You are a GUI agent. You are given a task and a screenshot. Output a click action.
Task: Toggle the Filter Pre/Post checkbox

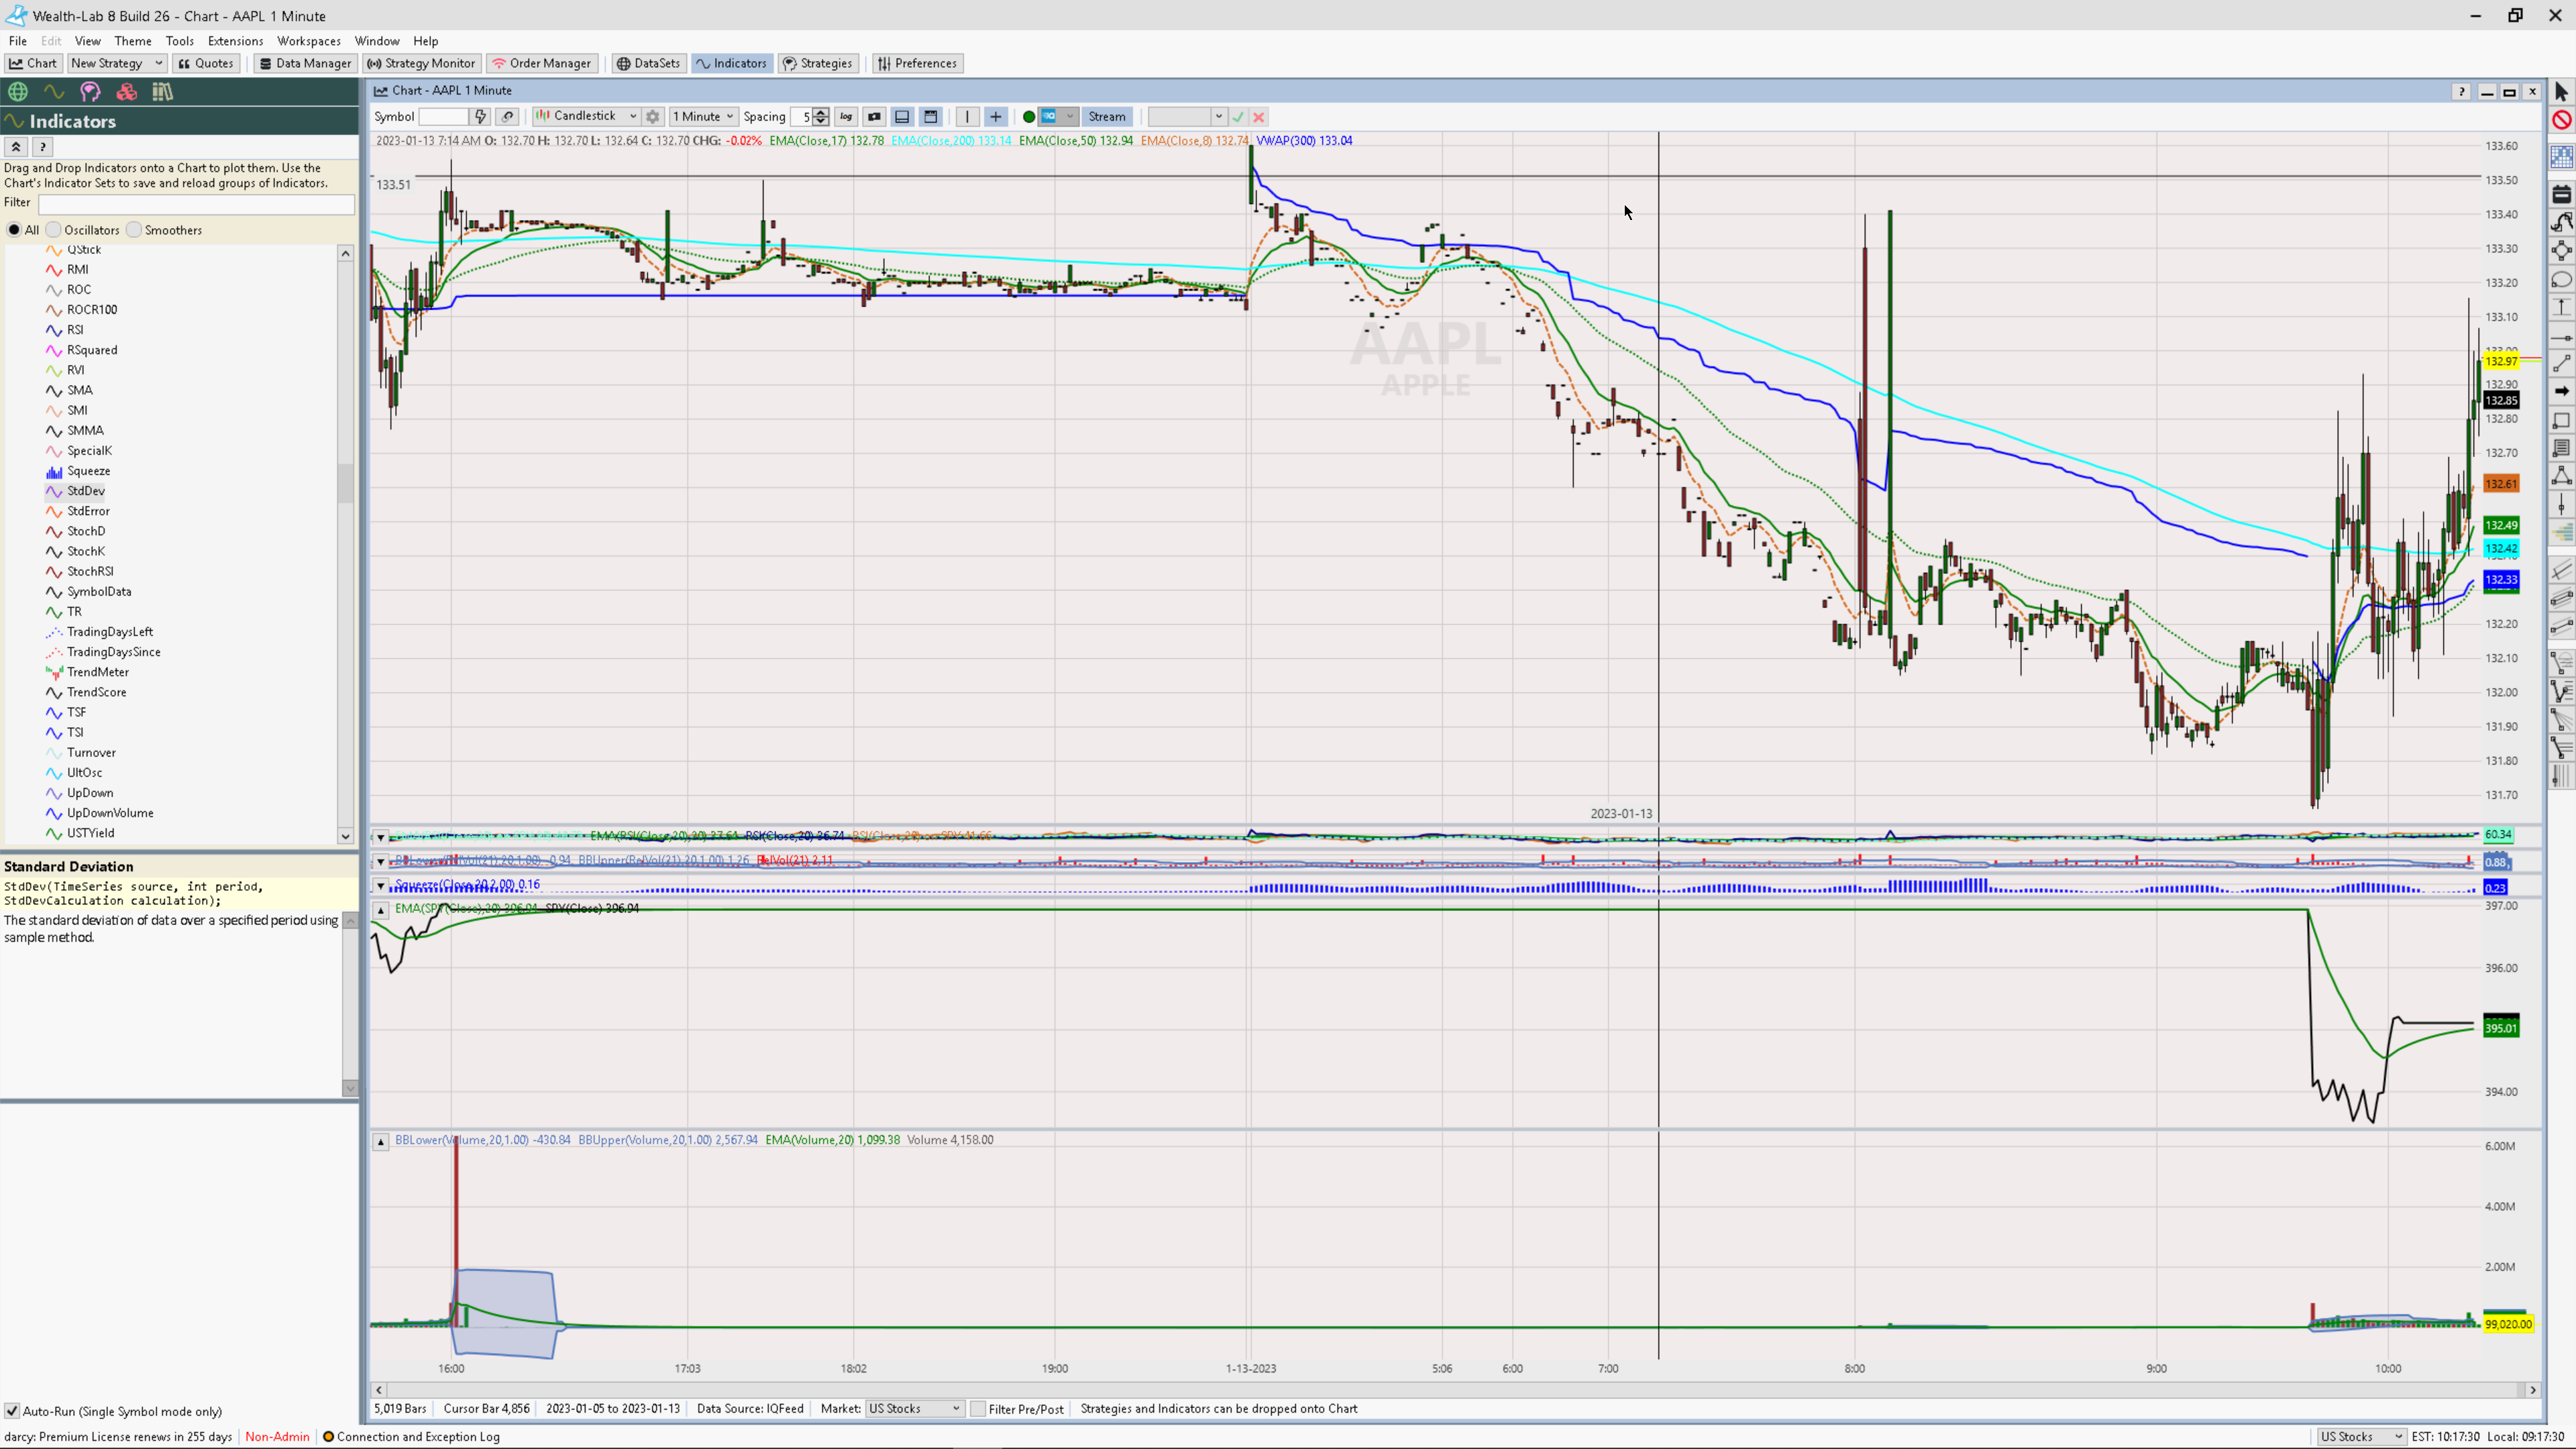[x=978, y=1409]
